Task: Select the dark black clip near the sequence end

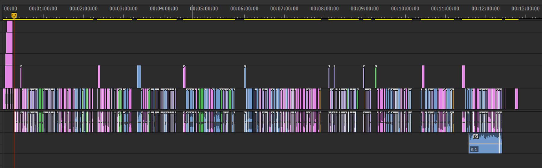Action: pyautogui.click(x=510, y=99)
